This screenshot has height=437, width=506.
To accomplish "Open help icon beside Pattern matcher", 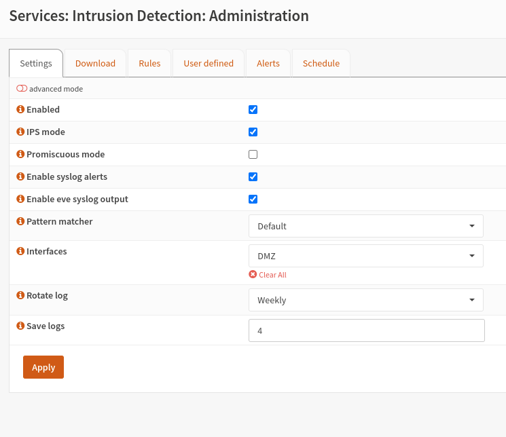I will [x=20, y=221].
